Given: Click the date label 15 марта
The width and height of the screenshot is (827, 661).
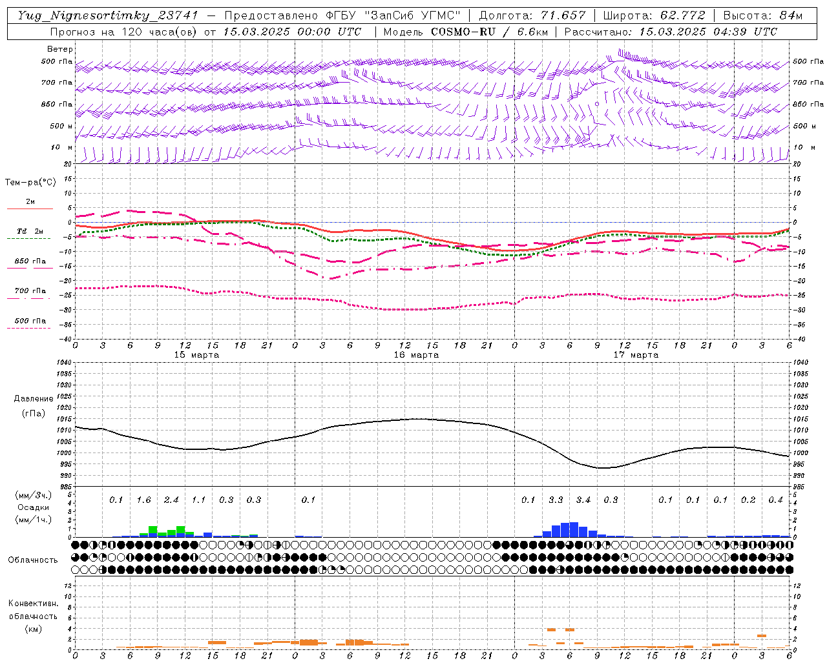Looking at the screenshot, I should (x=196, y=355).
